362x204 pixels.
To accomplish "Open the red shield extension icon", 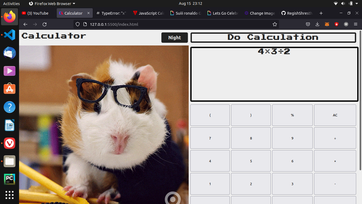I will tap(337, 24).
